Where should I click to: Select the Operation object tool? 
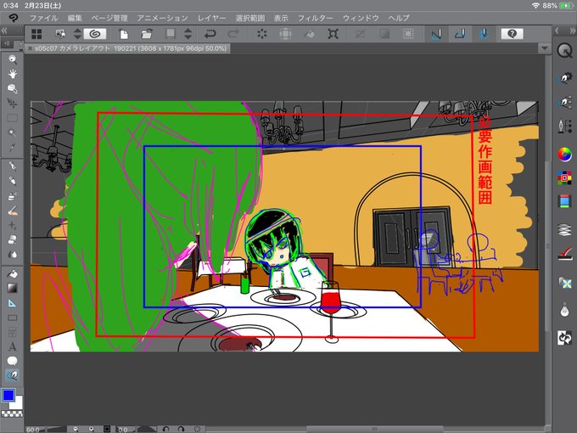click(x=12, y=88)
